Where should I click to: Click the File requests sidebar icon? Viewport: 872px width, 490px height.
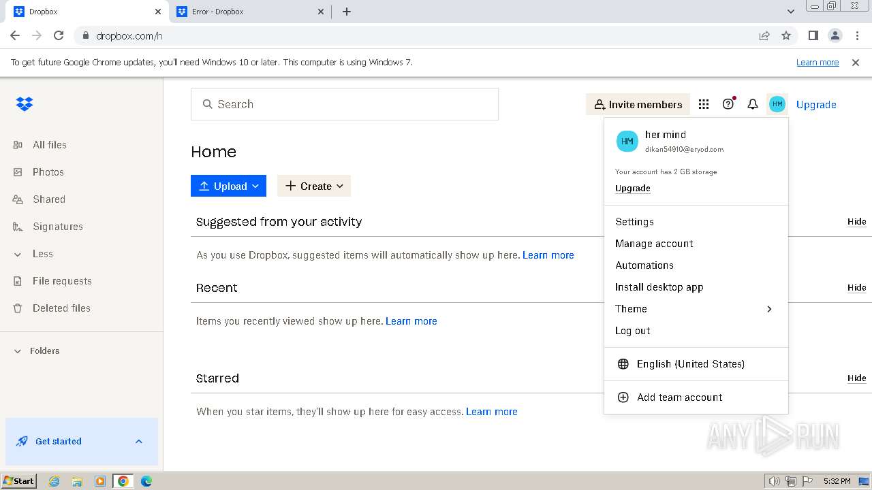pos(18,281)
